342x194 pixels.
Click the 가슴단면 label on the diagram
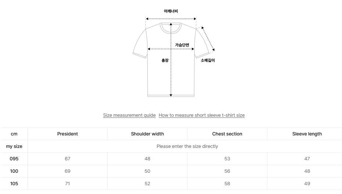(x=182, y=45)
